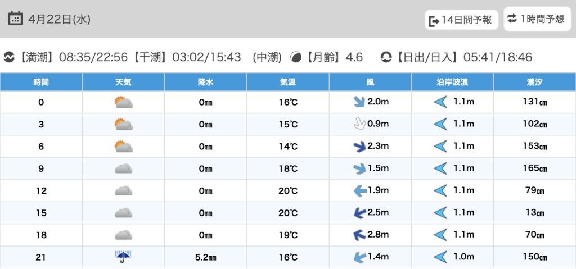Click the rain umbrella icon at hour 21
The width and height of the screenshot is (576, 269).
click(123, 257)
